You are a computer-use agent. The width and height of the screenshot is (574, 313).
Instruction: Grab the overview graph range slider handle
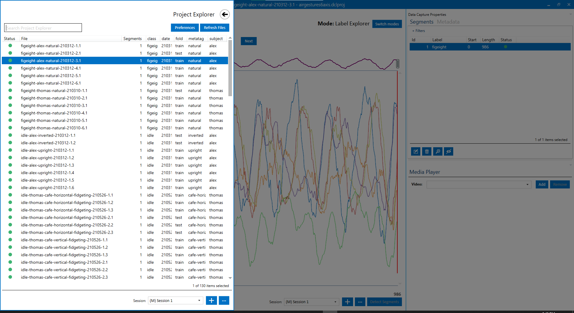pos(398,64)
